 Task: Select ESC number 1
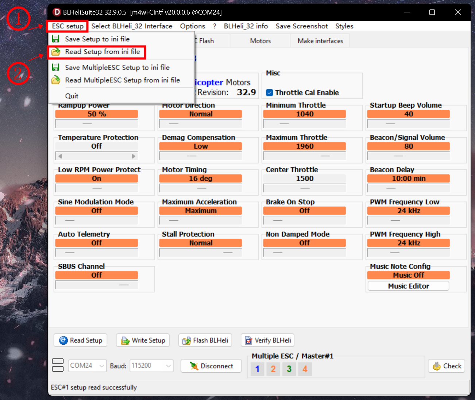[257, 369]
